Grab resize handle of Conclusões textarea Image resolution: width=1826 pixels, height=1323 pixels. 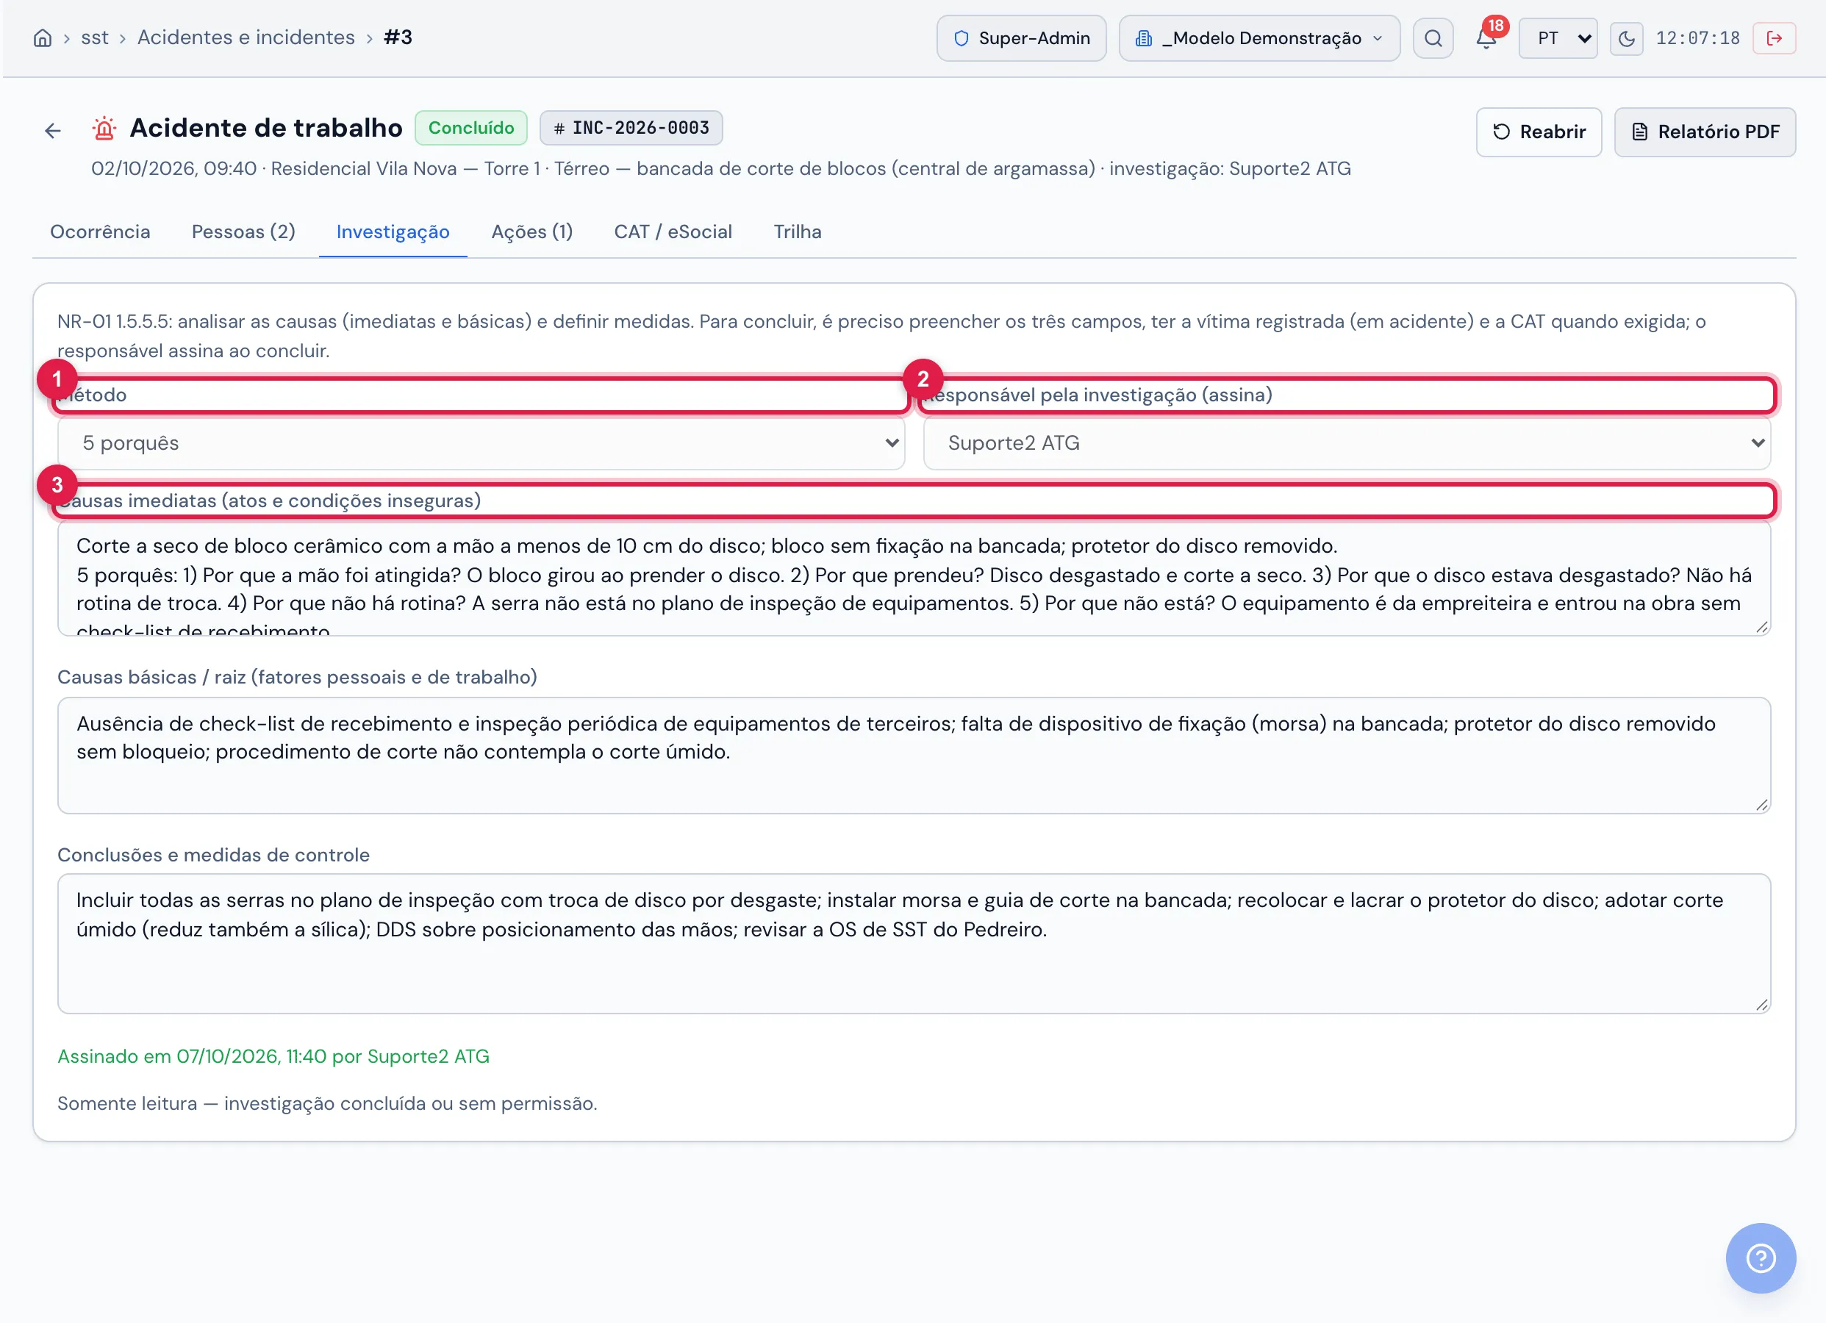(1761, 1005)
